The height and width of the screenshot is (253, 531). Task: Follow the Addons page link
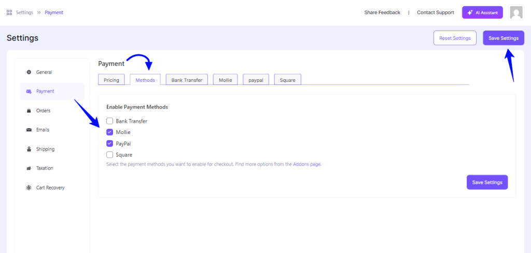point(306,165)
